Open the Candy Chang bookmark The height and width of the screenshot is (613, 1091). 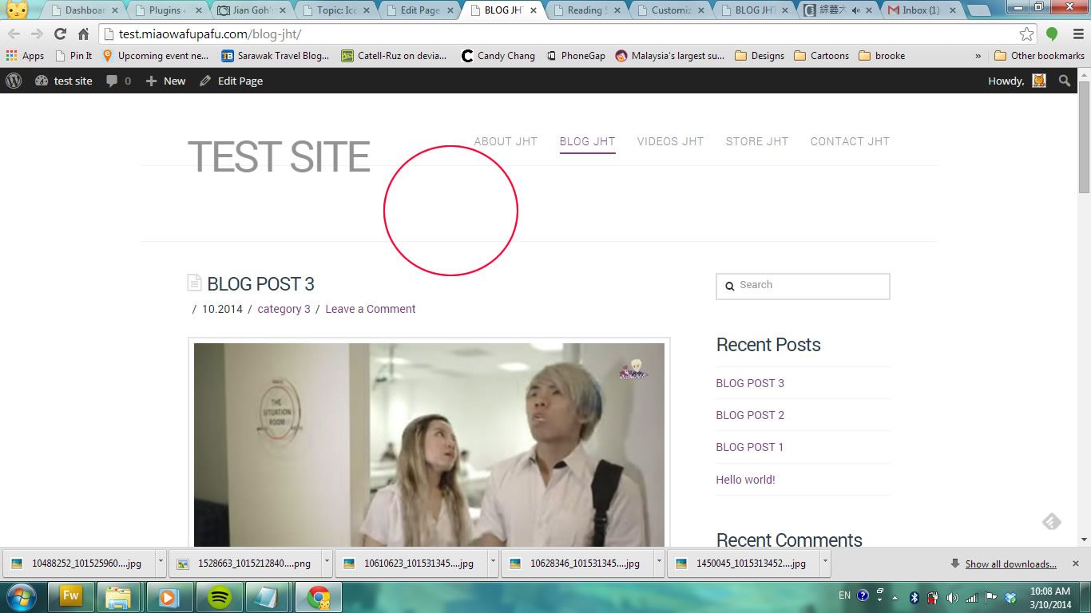tap(498, 56)
